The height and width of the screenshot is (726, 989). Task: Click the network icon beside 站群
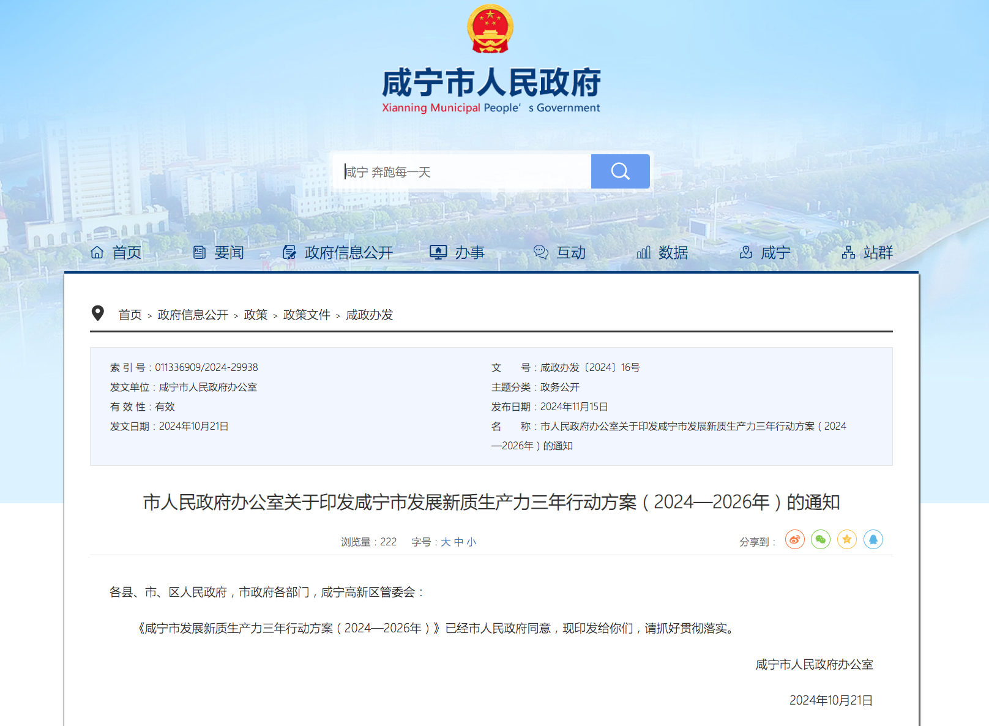click(848, 252)
